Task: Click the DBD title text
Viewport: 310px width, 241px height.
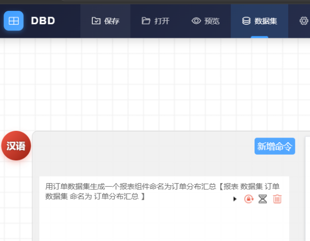Action: tap(43, 21)
